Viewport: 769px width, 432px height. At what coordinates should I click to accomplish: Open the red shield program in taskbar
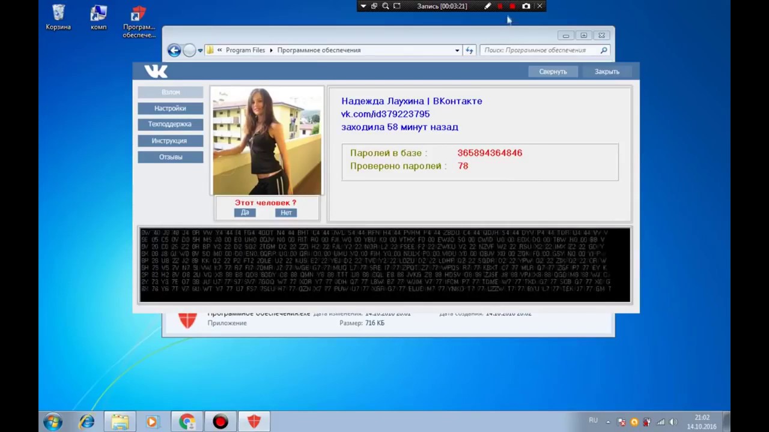pos(254,422)
